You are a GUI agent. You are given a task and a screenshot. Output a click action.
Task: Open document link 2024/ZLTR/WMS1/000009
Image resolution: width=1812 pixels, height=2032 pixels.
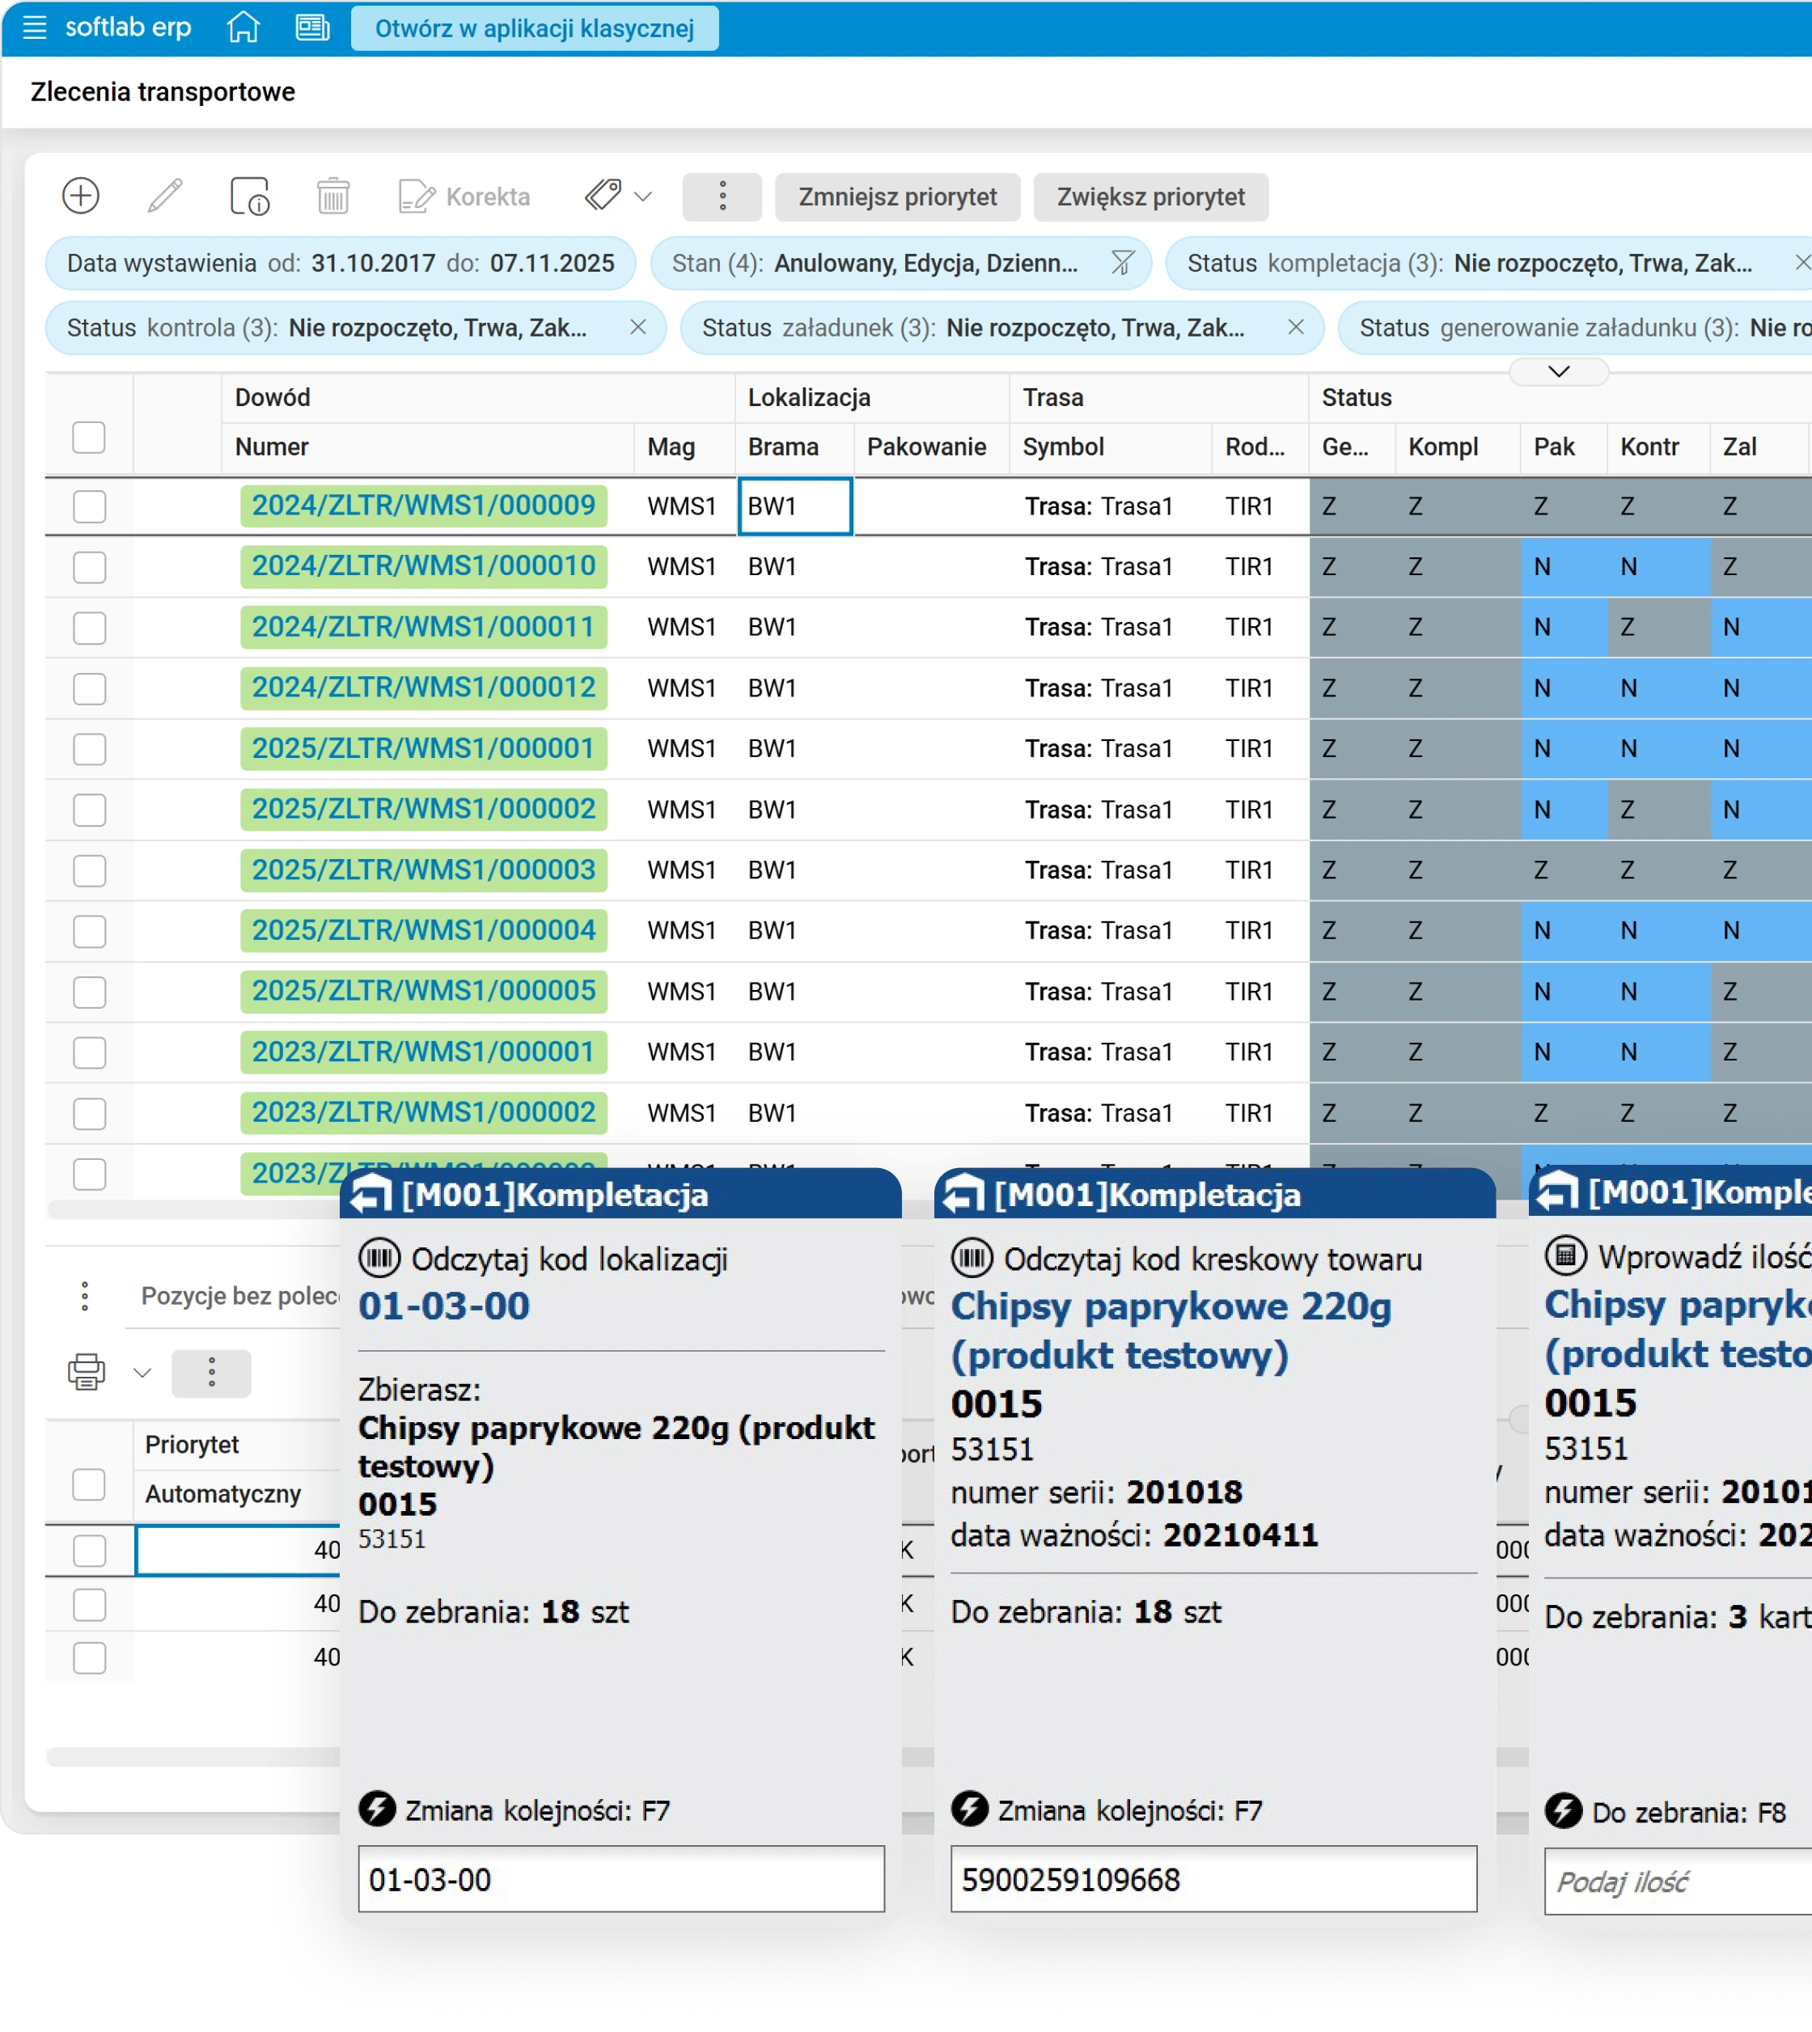point(423,506)
